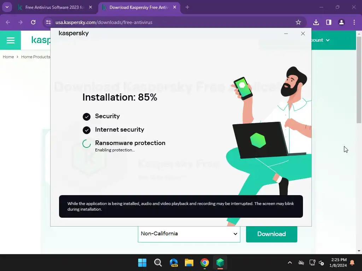Click Home Products breadcrumb link
The width and height of the screenshot is (362, 271).
(36, 57)
